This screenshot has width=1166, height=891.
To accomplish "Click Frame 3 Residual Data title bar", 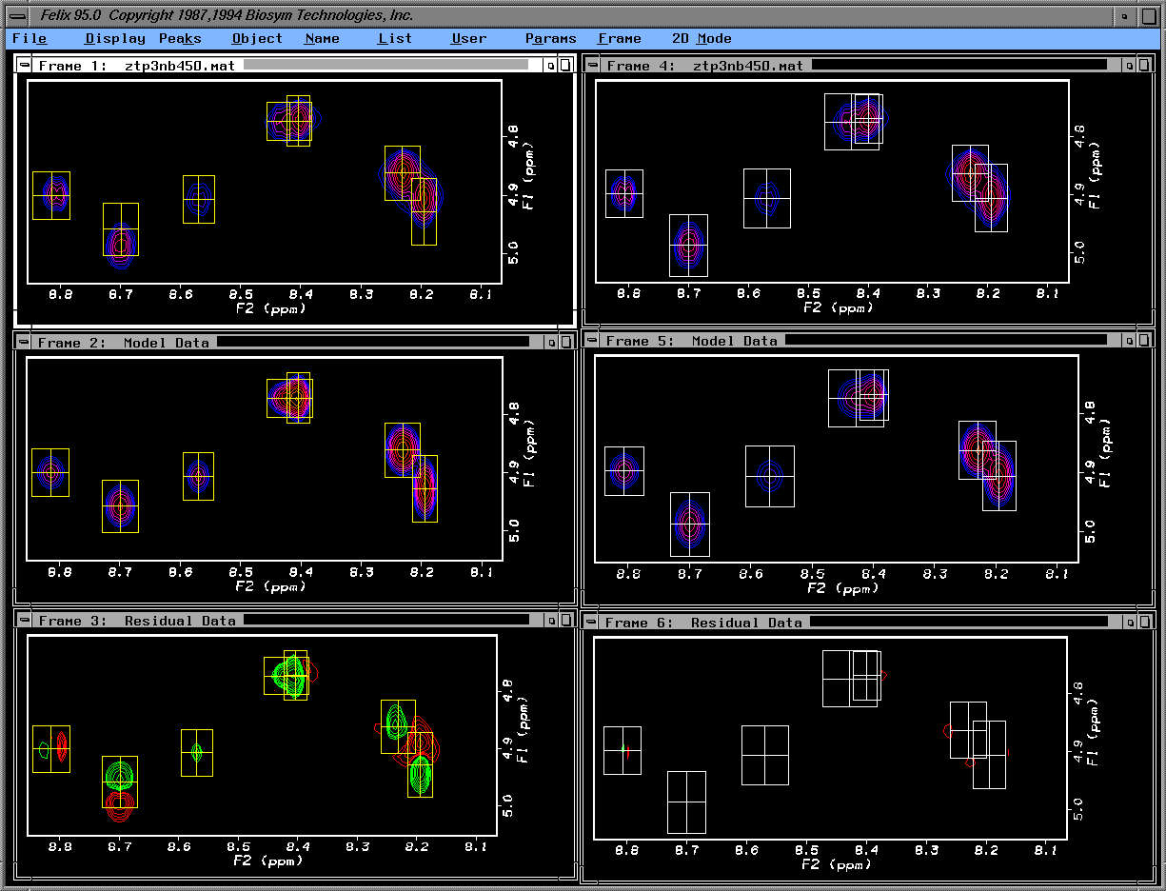I will point(381,621).
